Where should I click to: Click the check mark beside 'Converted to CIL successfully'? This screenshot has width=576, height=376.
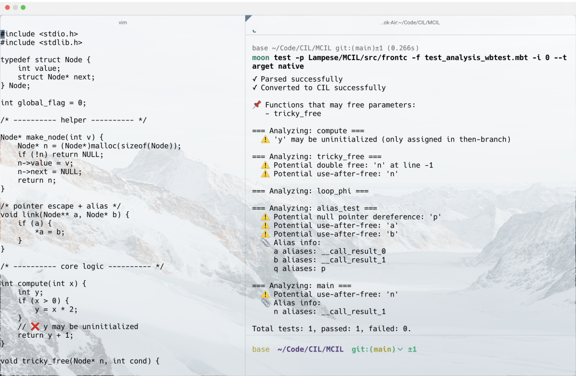[255, 88]
